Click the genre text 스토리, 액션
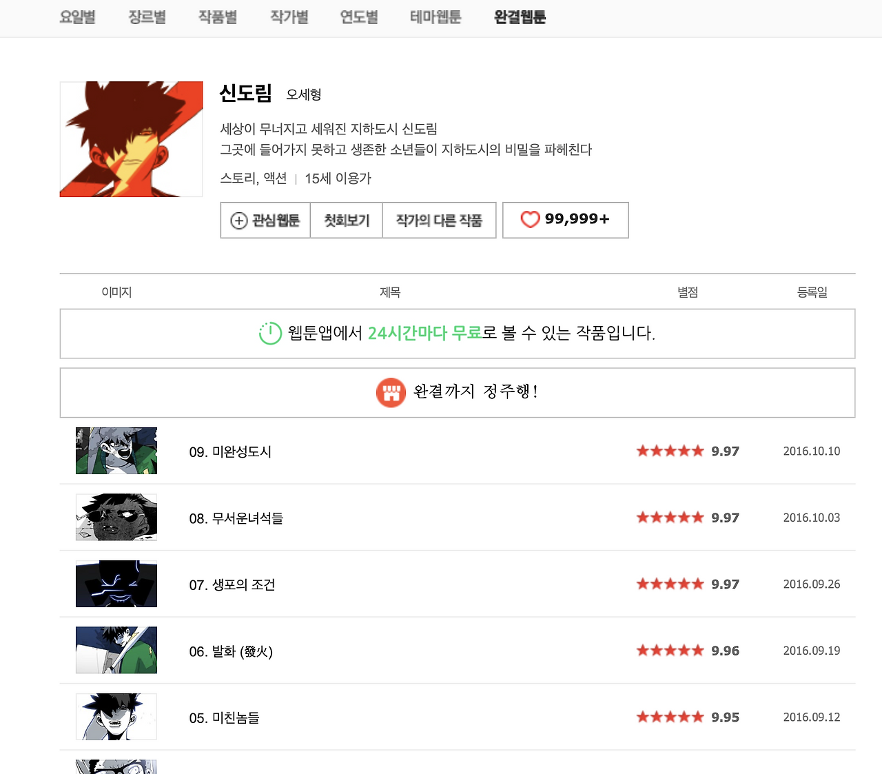 (x=254, y=179)
